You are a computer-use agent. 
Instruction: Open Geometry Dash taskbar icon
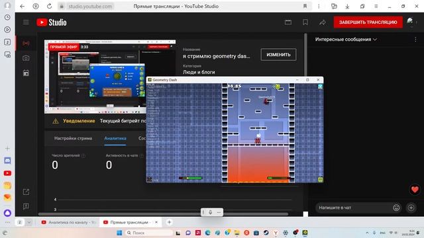pos(305,233)
